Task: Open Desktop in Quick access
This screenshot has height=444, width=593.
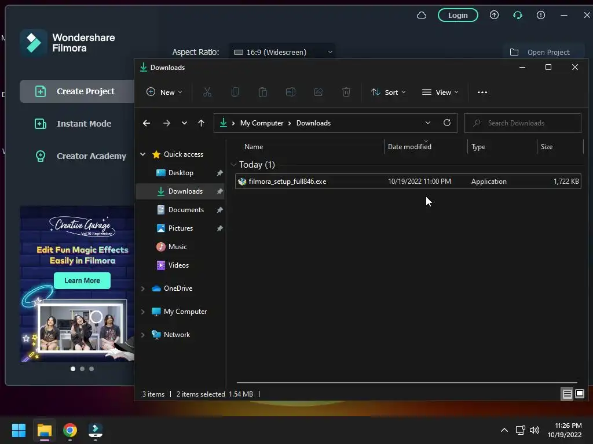Action: [x=180, y=172]
